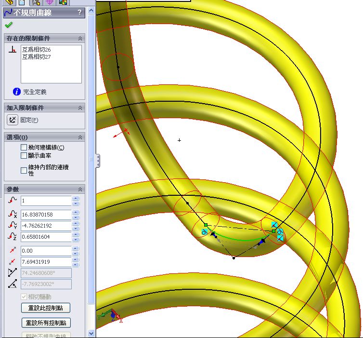Screen dimensions: 363x338
Task: Click the Z coordinate icon
Action: (x=13, y=236)
